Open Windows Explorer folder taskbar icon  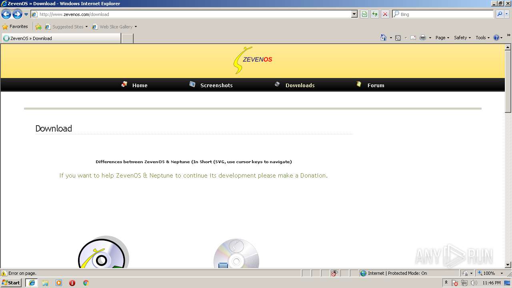pyautogui.click(x=45, y=283)
